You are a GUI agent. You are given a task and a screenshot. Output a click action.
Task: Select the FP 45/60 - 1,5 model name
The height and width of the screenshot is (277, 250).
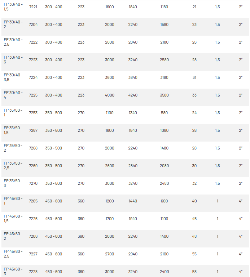click(13, 219)
